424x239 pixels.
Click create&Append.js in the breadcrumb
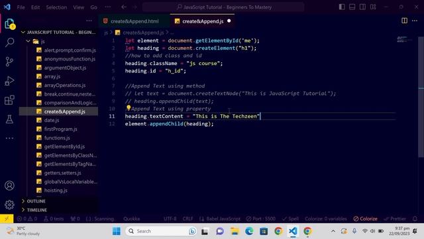tap(143, 33)
